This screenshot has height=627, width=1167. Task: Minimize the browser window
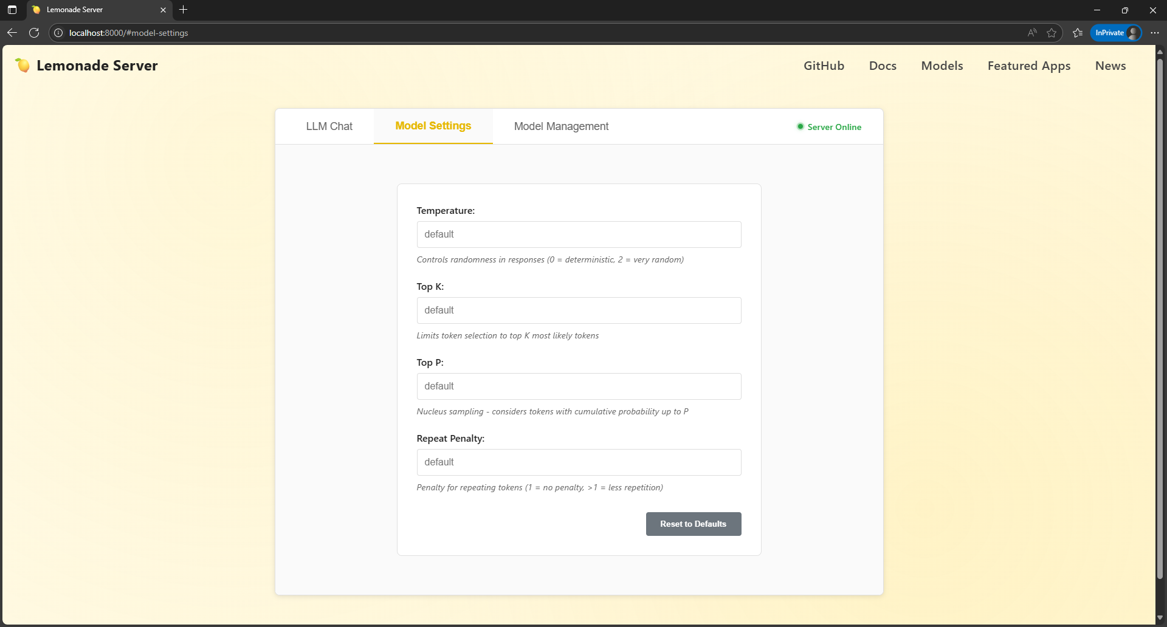pos(1097,10)
